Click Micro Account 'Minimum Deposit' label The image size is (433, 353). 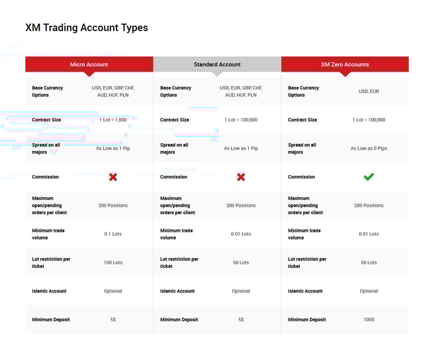pos(51,319)
